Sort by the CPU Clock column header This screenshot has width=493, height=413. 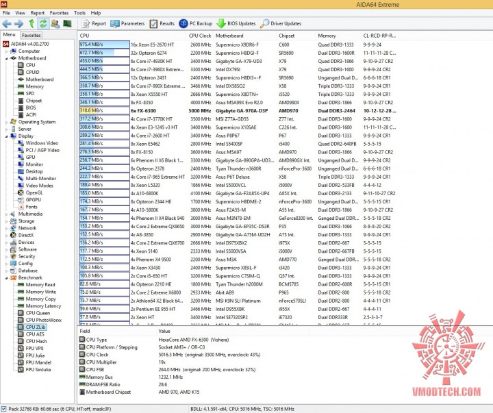pos(200,36)
